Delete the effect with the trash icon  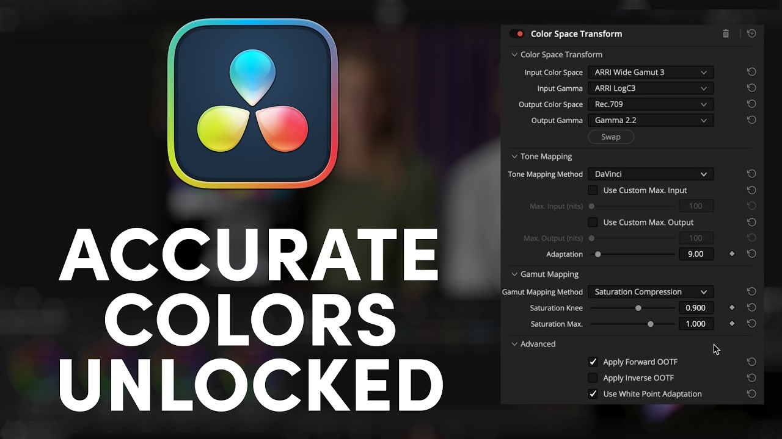726,34
